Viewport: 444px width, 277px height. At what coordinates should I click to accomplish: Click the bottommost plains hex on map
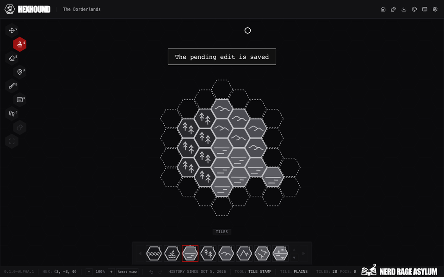(222, 187)
